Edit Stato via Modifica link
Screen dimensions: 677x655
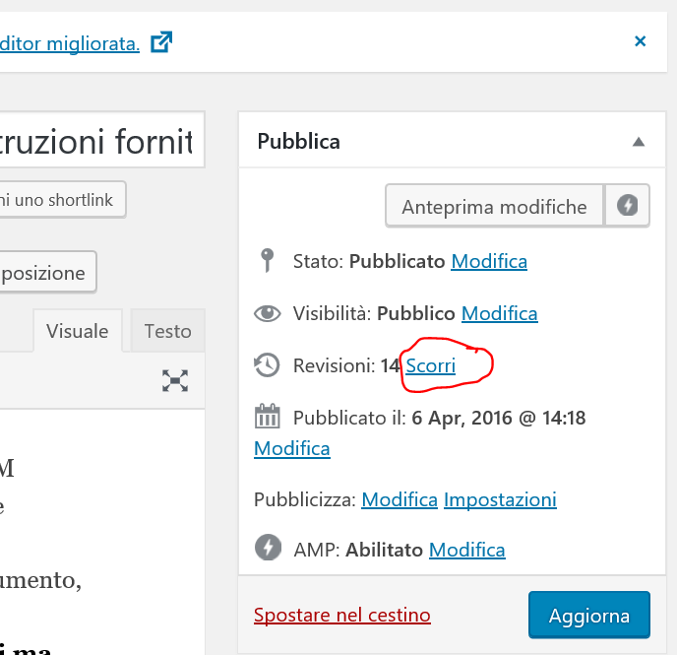pos(489,261)
